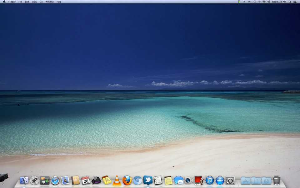Open the Help menu

[59, 2]
